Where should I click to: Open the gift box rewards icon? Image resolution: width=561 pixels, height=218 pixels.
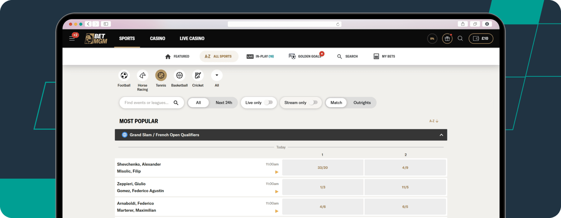coord(447,39)
